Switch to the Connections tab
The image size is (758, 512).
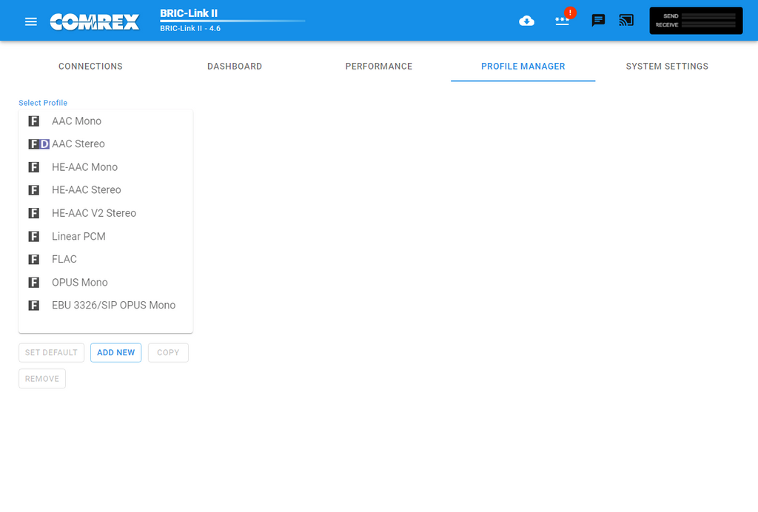pos(90,67)
